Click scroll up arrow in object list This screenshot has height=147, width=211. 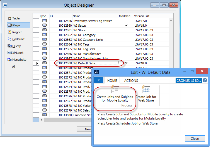click(171, 21)
